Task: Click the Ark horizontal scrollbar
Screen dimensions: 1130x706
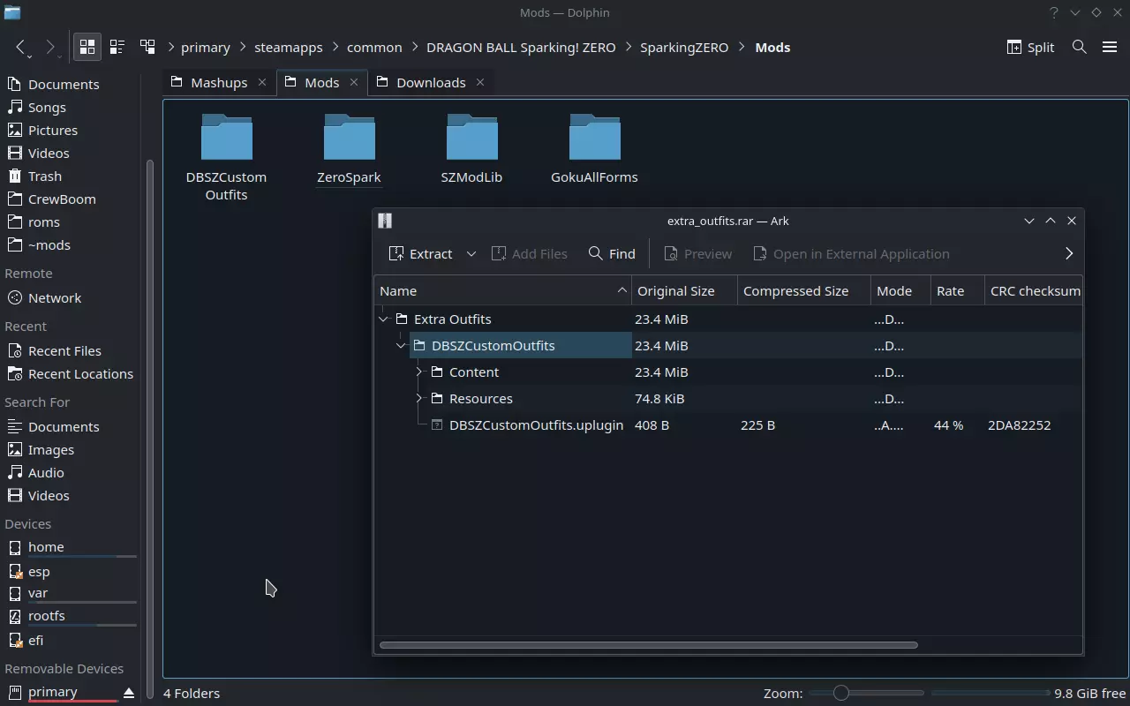Action: (x=649, y=645)
